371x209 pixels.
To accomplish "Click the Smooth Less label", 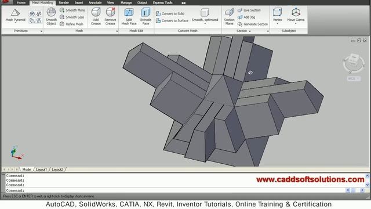I will pyautogui.click(x=75, y=17).
